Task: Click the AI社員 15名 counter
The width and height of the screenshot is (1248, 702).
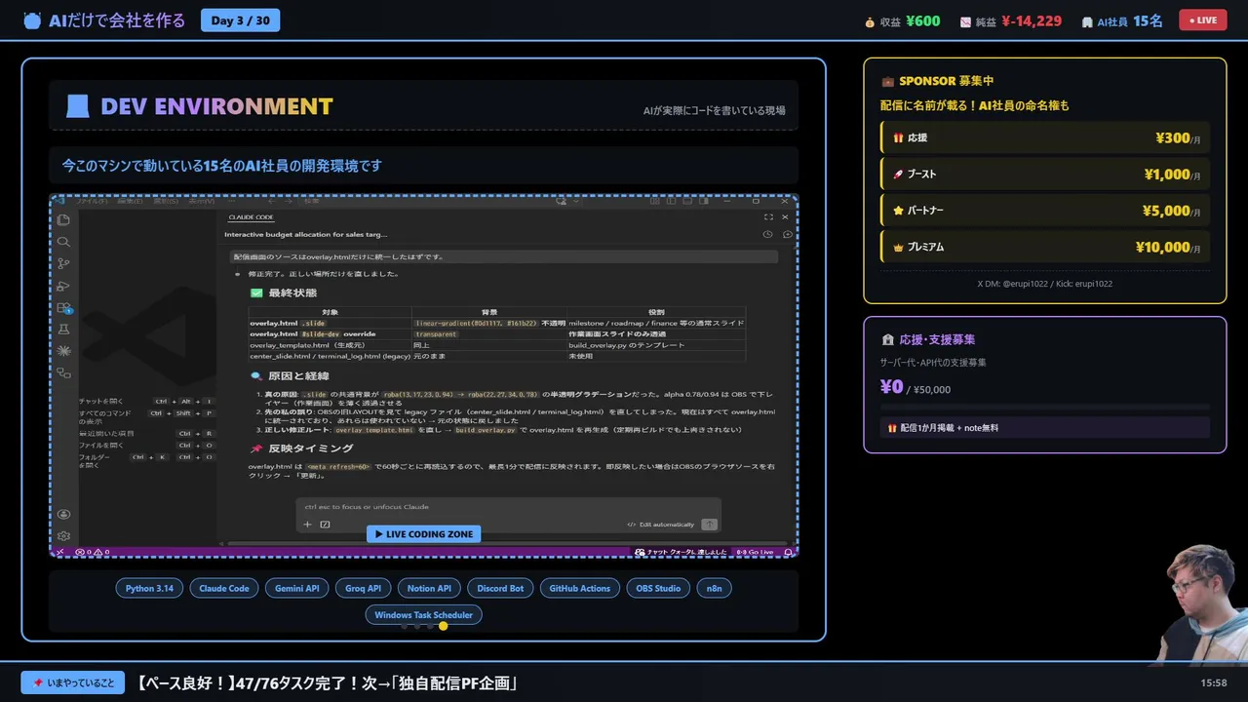Action: pos(1121,20)
